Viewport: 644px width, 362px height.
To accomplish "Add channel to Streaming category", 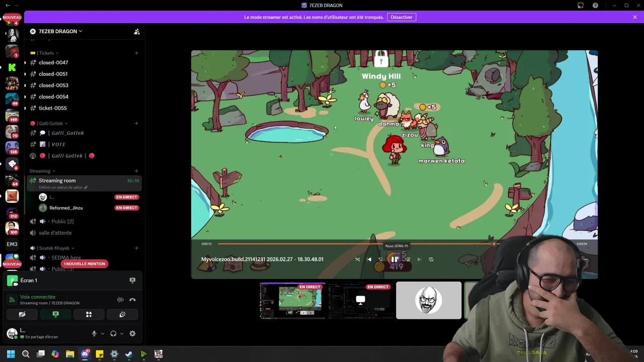I will click(136, 171).
